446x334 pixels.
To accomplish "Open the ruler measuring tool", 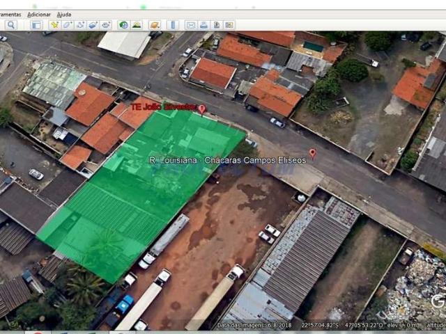I will 173,25.
